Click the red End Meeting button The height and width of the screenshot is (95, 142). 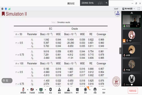tap(133, 91)
